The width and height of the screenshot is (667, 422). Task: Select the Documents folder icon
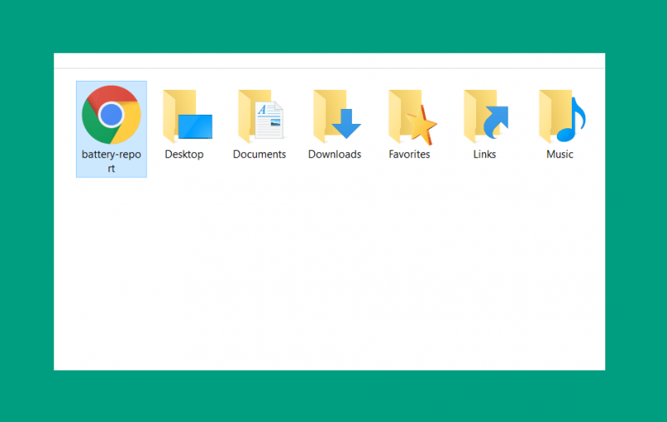click(261, 117)
